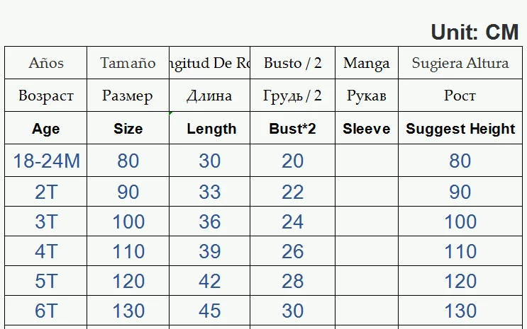527x329 pixels.
Task: Click the 'Рукав' header cell
Action: point(366,96)
